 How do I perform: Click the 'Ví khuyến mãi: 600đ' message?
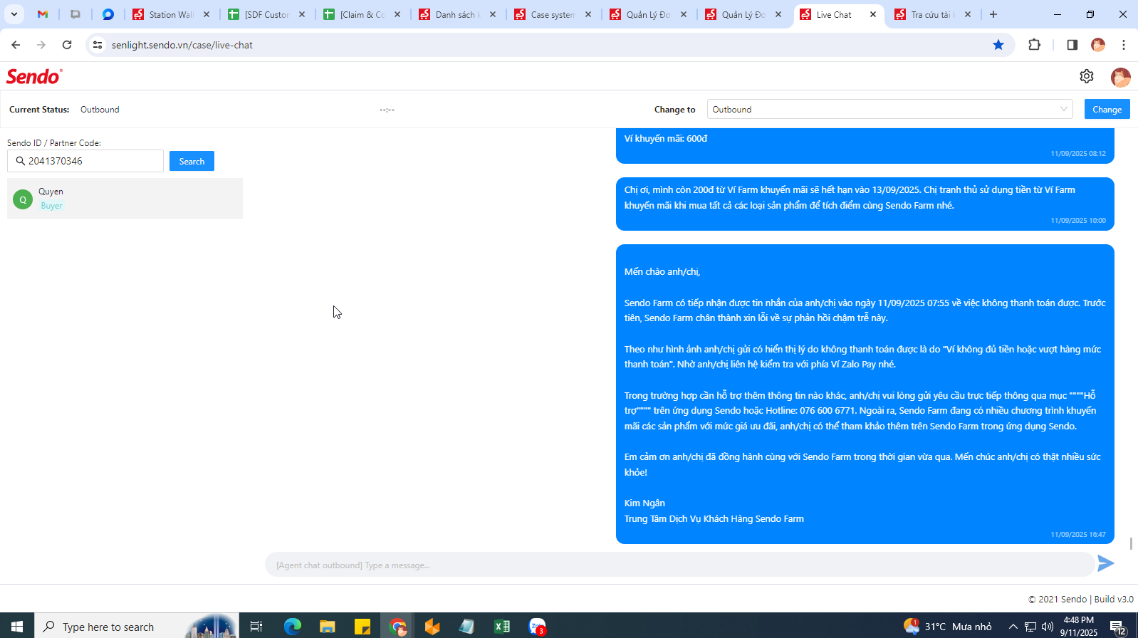865,145
